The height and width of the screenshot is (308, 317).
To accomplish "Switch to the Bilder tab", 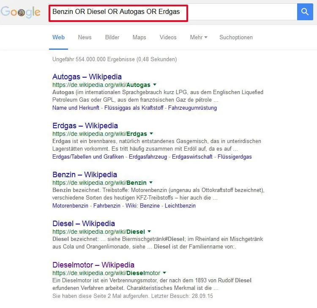I will click(112, 38).
